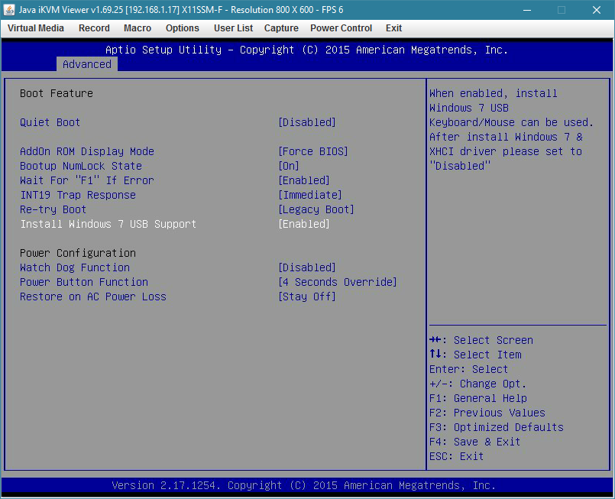Click the Aptio Setup Utility header text
Viewport: 615px width, 499px height.
[x=306, y=50]
